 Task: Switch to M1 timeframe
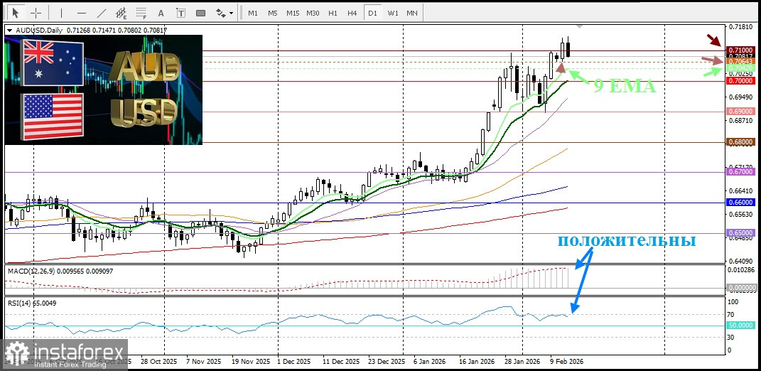click(x=253, y=13)
